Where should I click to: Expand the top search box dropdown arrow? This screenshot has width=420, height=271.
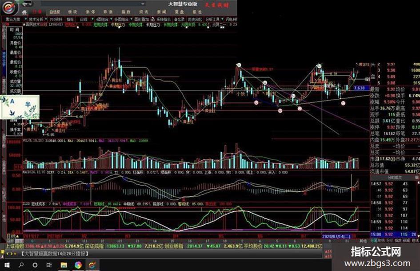(143, 4)
